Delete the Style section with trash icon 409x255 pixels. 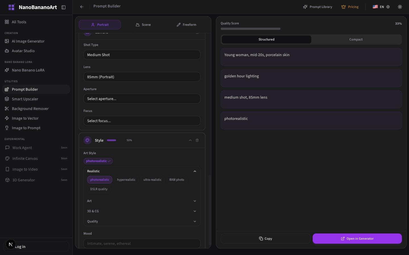197,140
